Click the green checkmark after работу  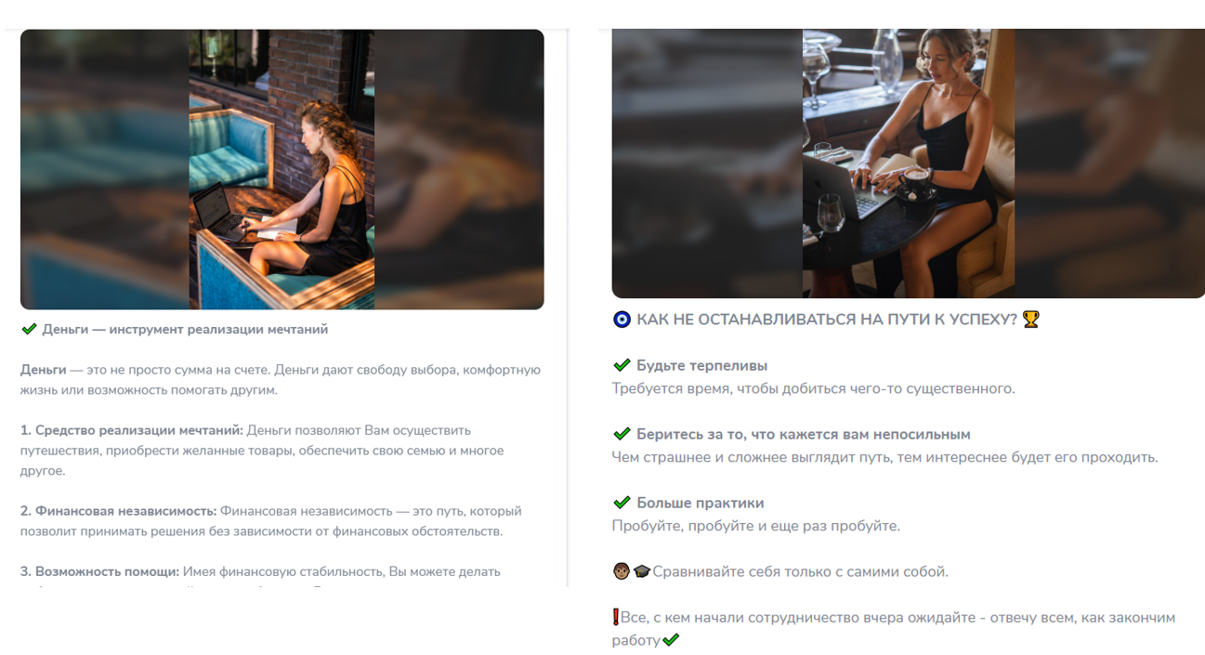[x=671, y=640]
